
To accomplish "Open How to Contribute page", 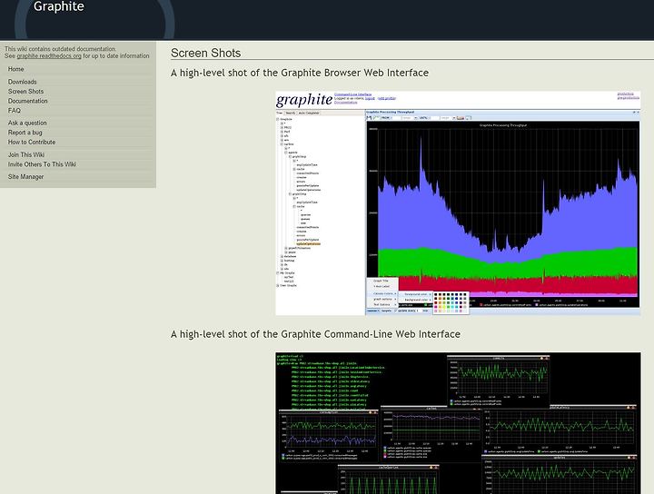I will pyautogui.click(x=32, y=143).
